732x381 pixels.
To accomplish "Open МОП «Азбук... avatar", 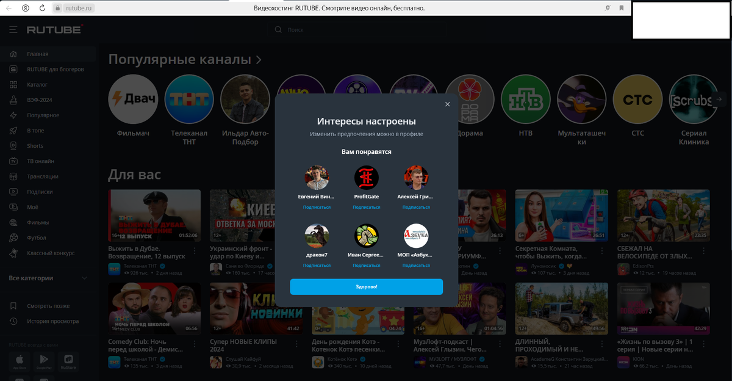I will [416, 236].
